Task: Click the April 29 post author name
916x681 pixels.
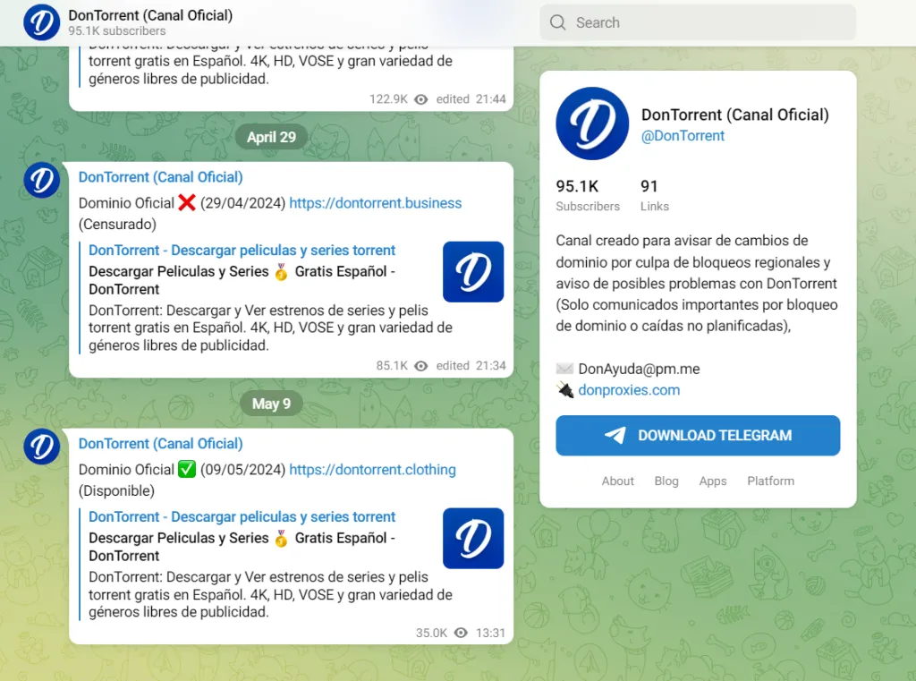Action: tap(161, 177)
